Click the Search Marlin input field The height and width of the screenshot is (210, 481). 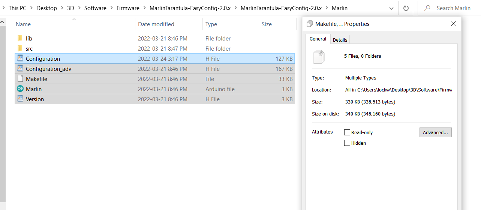pos(449,8)
